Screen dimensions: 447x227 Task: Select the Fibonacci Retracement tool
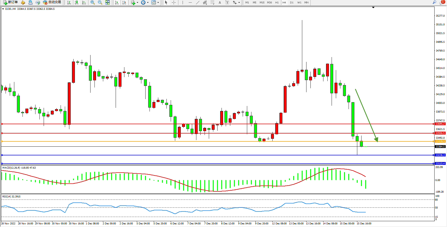coord(212,2)
